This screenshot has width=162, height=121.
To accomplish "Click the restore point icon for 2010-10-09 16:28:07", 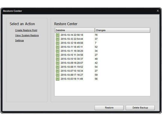I will [x=58, y=63].
